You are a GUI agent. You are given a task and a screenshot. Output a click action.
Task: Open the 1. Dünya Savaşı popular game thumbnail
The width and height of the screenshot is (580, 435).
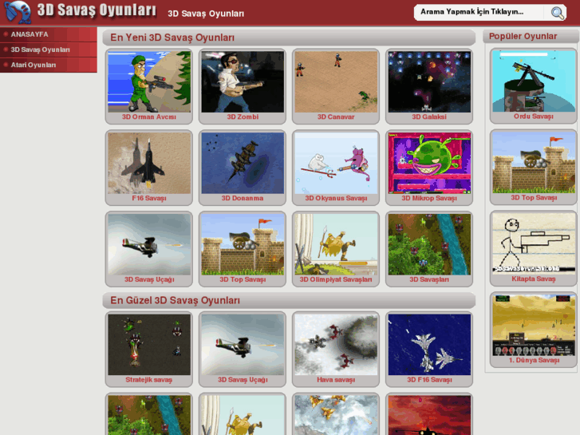click(534, 325)
